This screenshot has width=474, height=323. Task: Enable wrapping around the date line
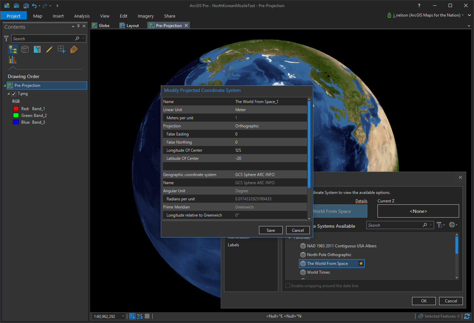(x=288, y=286)
